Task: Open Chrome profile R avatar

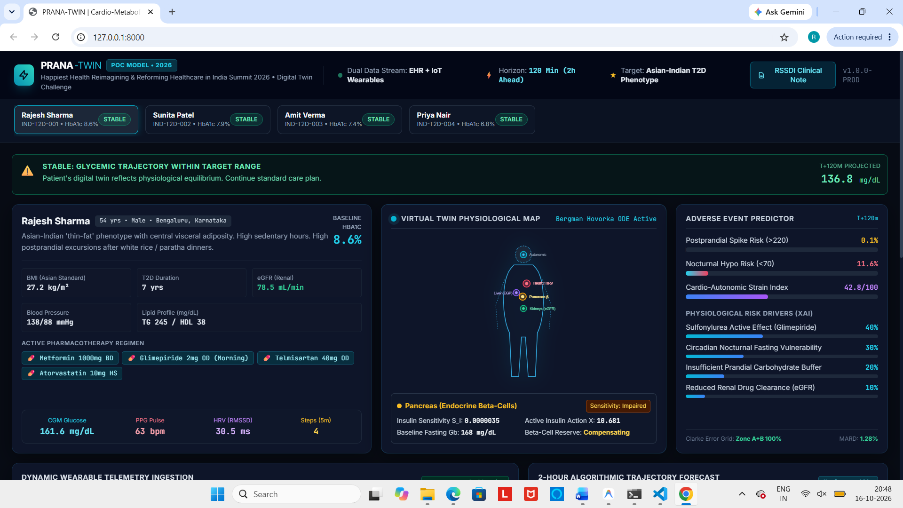Action: click(x=814, y=37)
